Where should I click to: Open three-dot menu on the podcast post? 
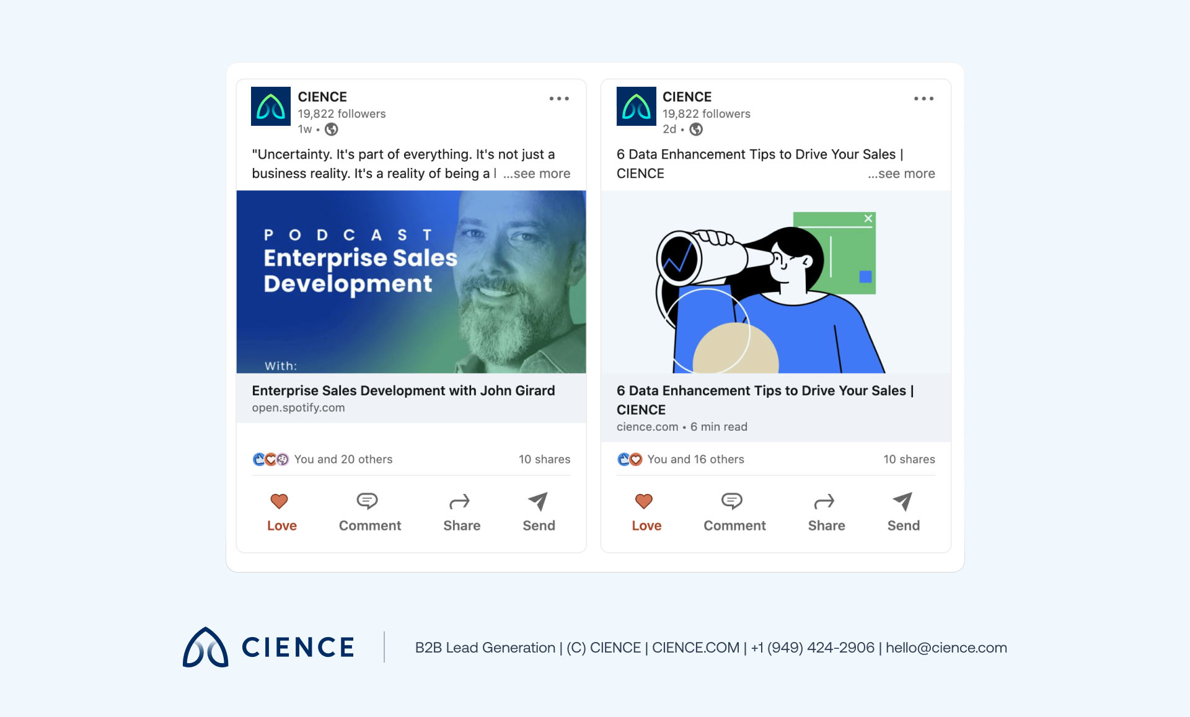click(x=558, y=99)
